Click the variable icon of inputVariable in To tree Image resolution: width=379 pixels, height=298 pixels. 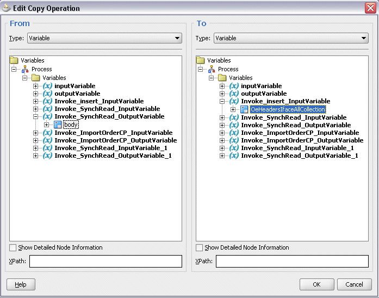(x=234, y=86)
